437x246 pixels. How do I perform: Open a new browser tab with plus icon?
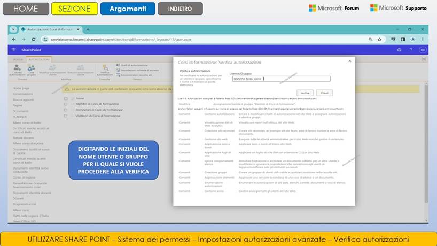click(x=88, y=29)
